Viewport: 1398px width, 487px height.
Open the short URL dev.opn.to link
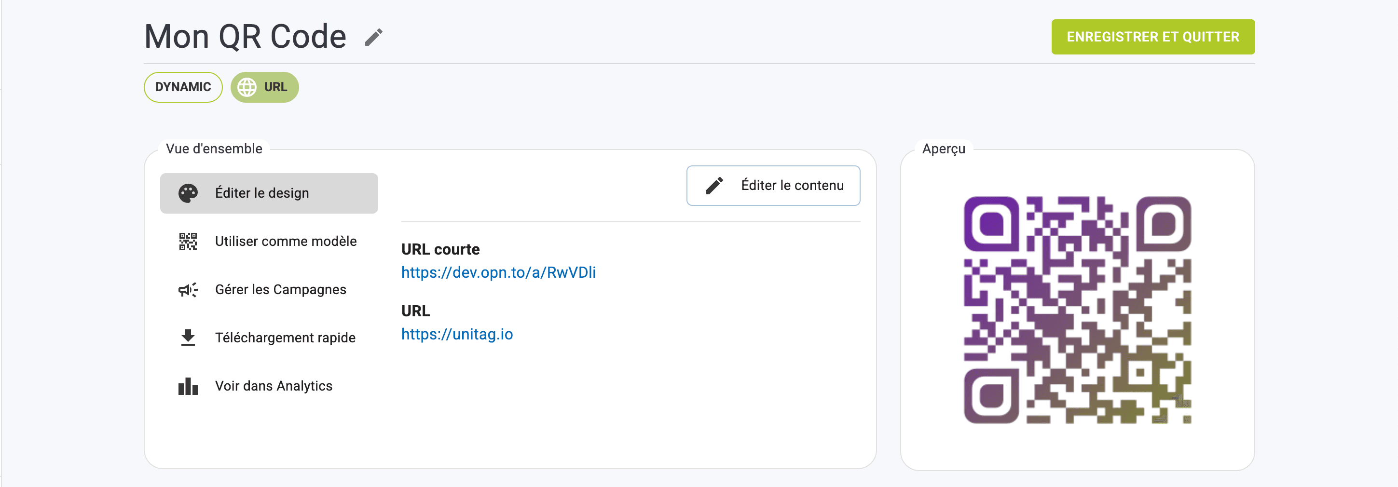(x=498, y=272)
